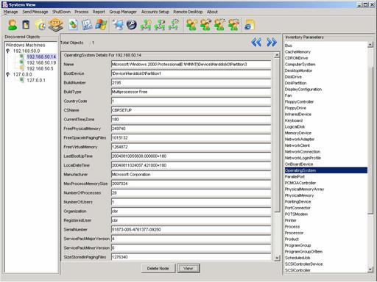This screenshot has height=282, width=377.
Task: Click the Delete Node button
Action: pyautogui.click(x=158, y=268)
